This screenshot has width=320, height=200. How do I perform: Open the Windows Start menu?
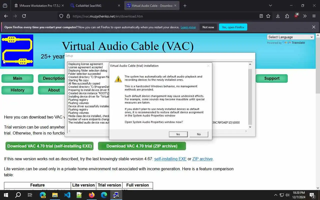coord(6,195)
